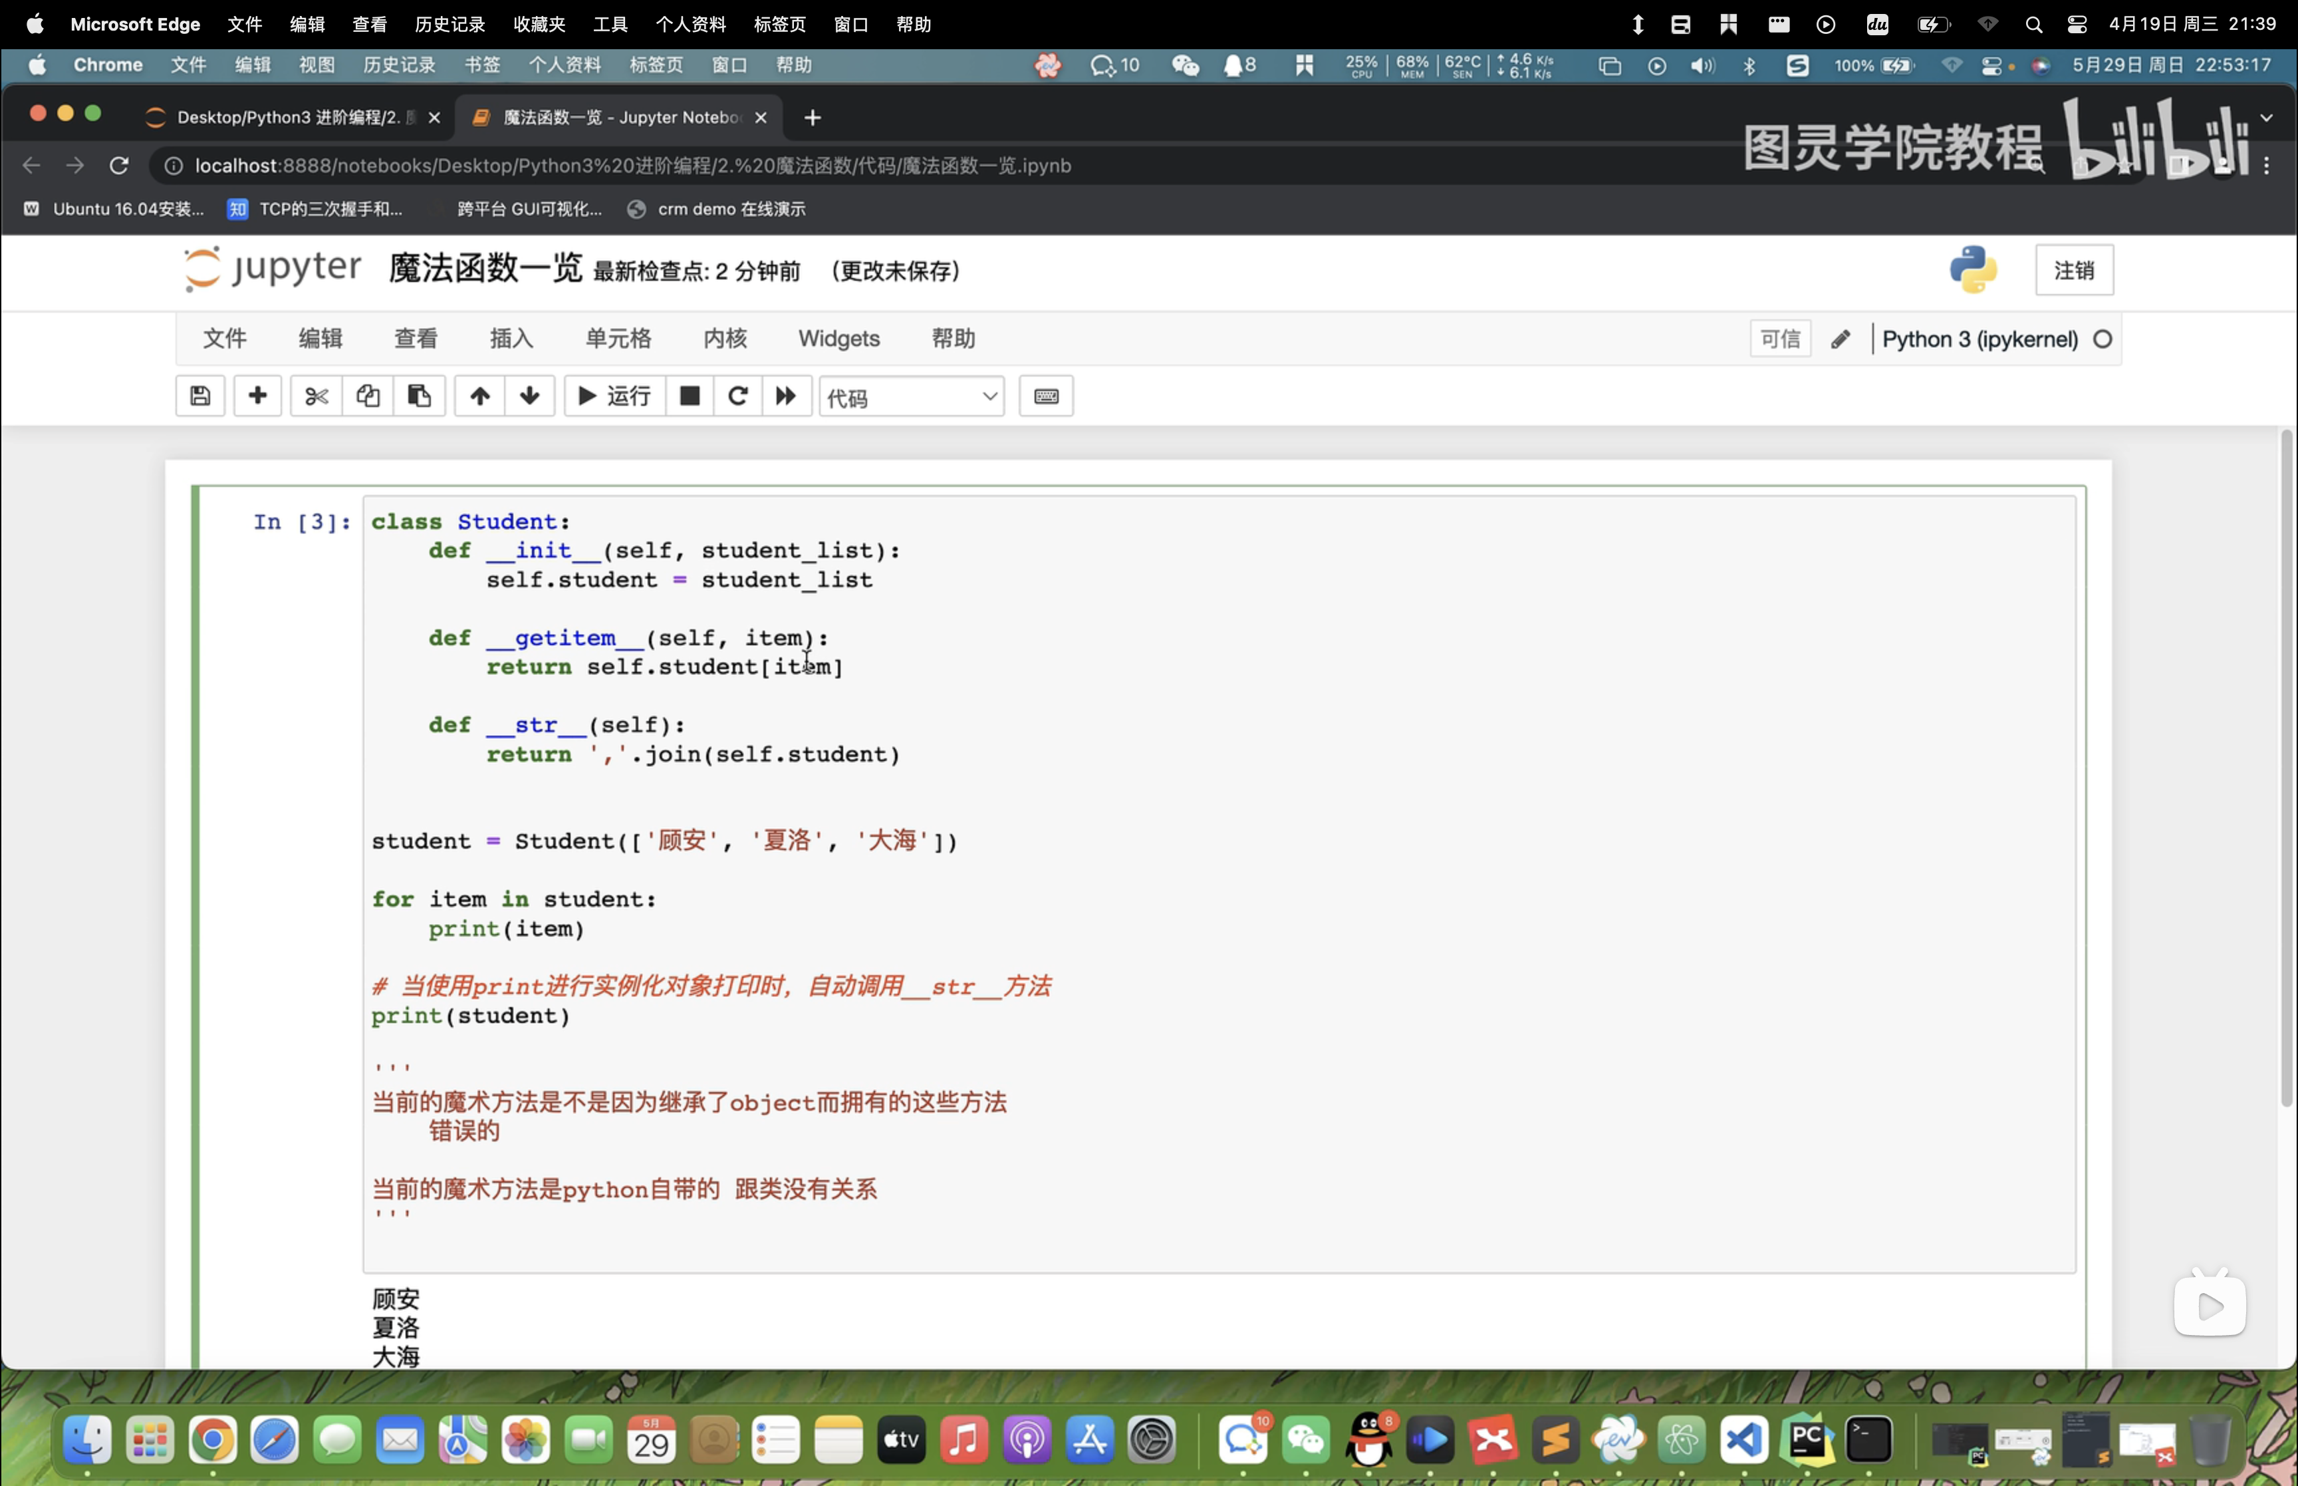Go back in Chrome navigation
The height and width of the screenshot is (1486, 2298).
click(32, 165)
